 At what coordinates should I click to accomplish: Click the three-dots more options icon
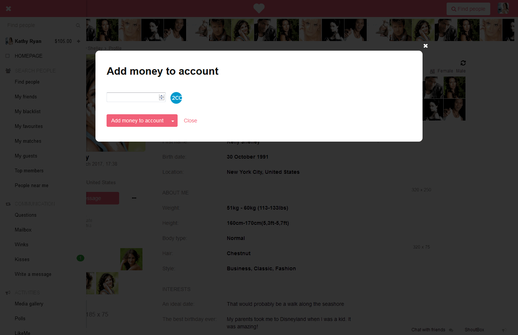tap(134, 198)
